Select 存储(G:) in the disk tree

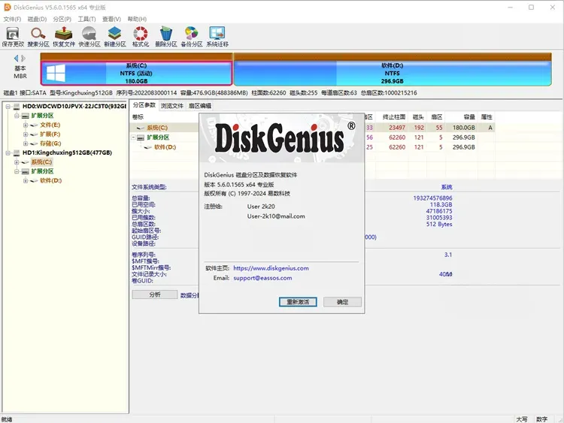50,144
